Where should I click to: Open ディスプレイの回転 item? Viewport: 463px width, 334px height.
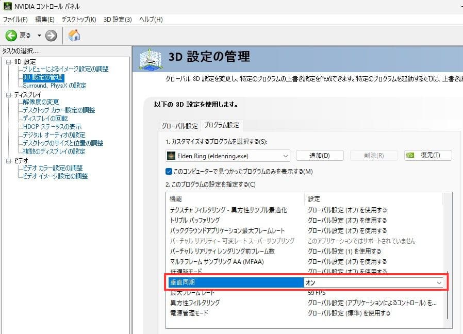tap(45, 119)
